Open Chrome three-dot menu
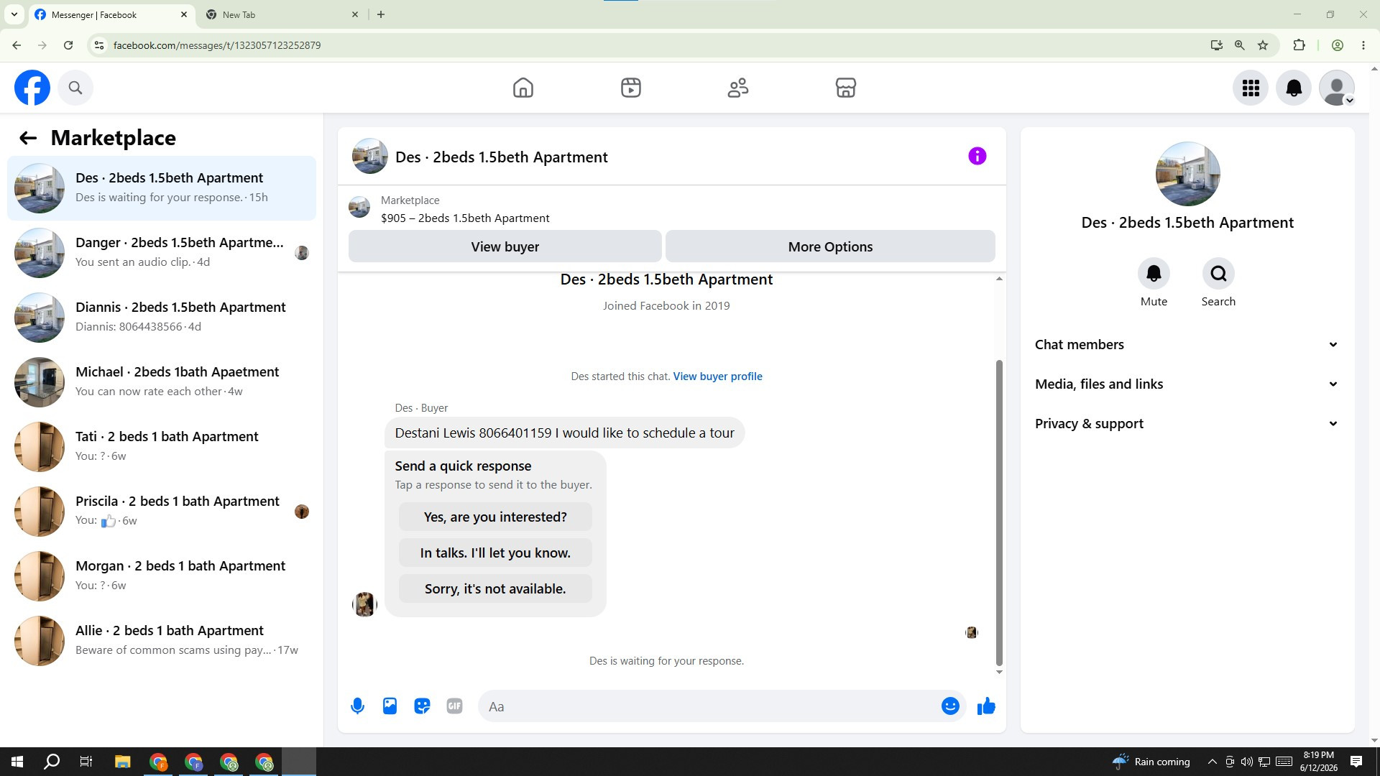 coord(1363,45)
